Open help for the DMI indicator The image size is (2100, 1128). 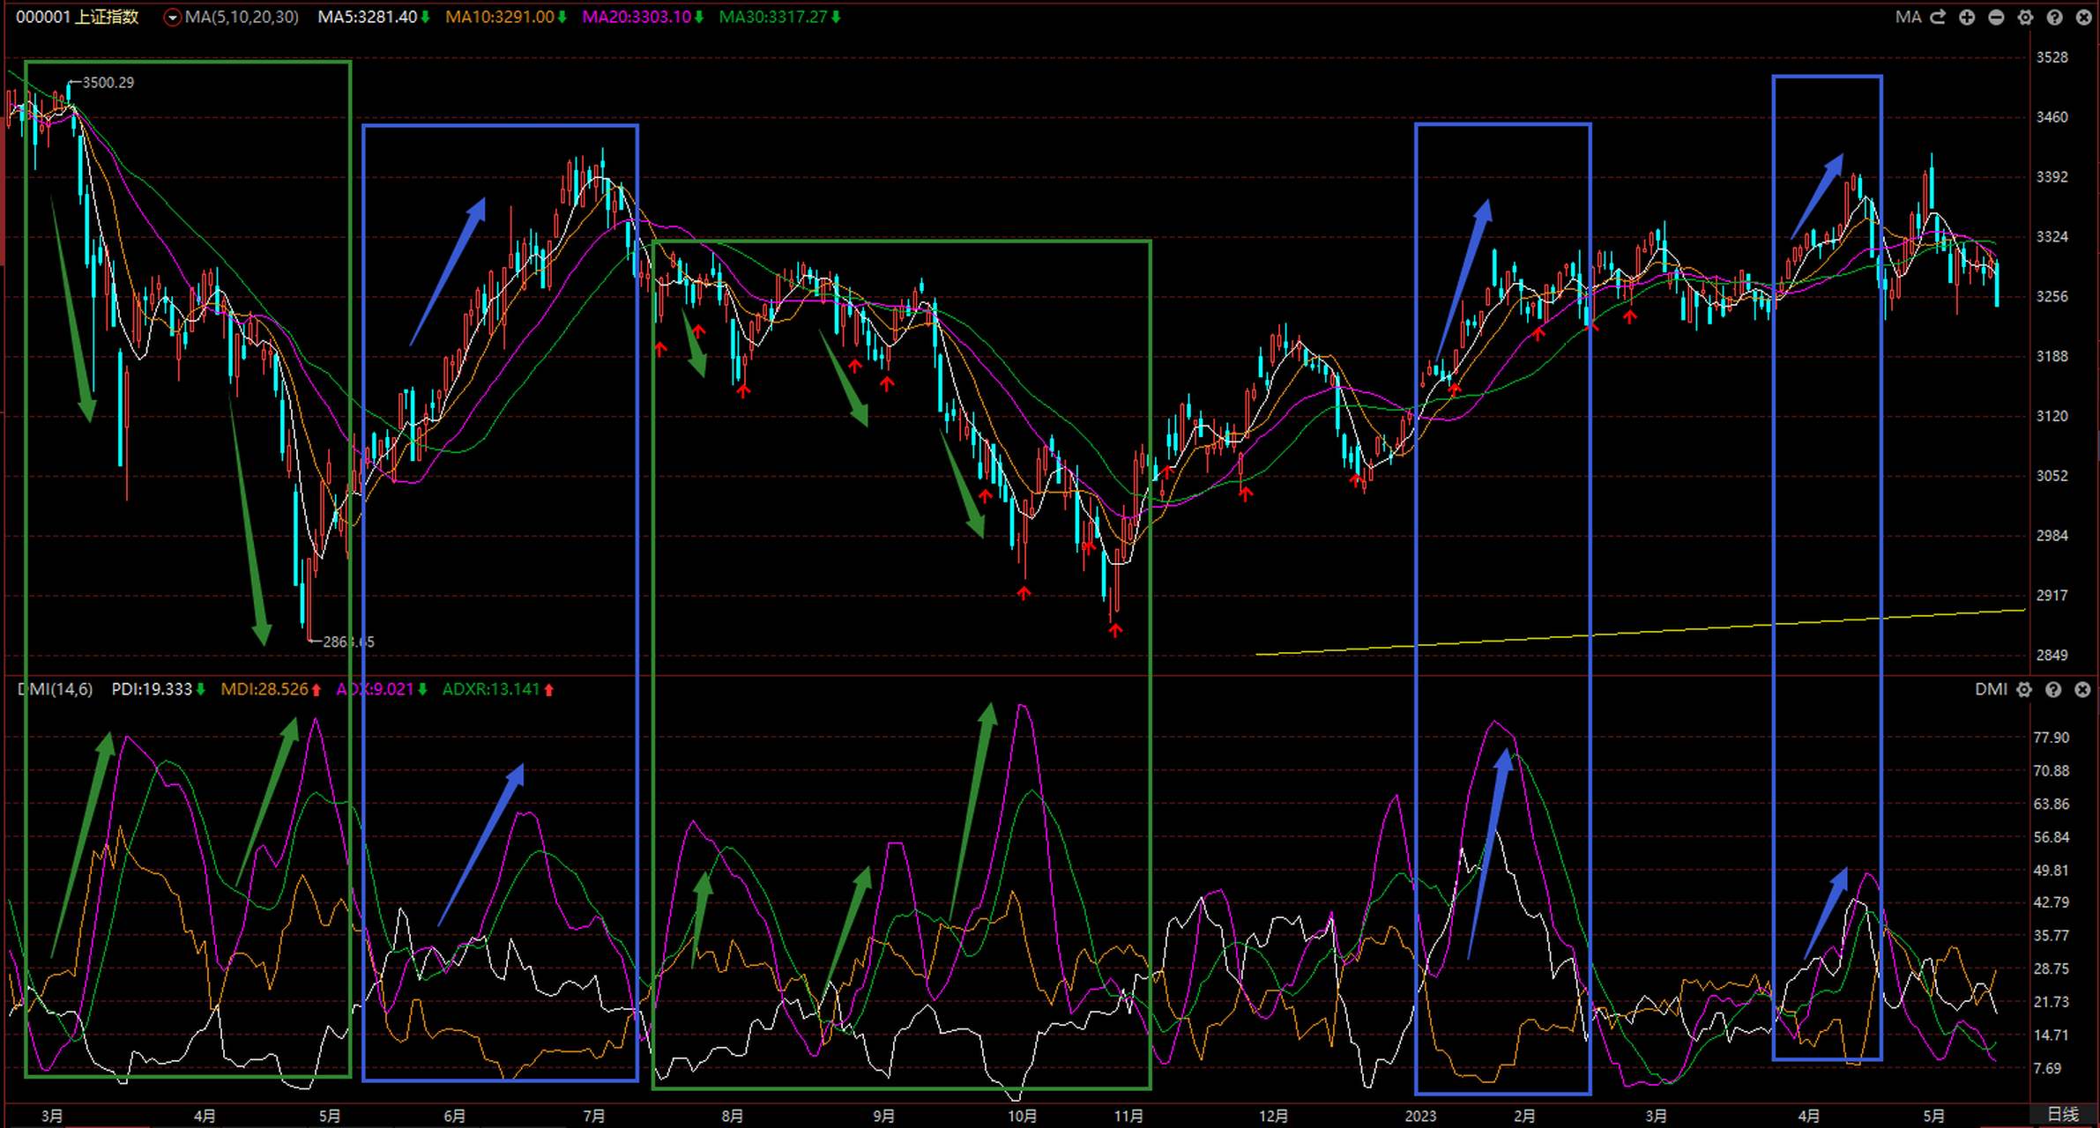coord(2053,689)
